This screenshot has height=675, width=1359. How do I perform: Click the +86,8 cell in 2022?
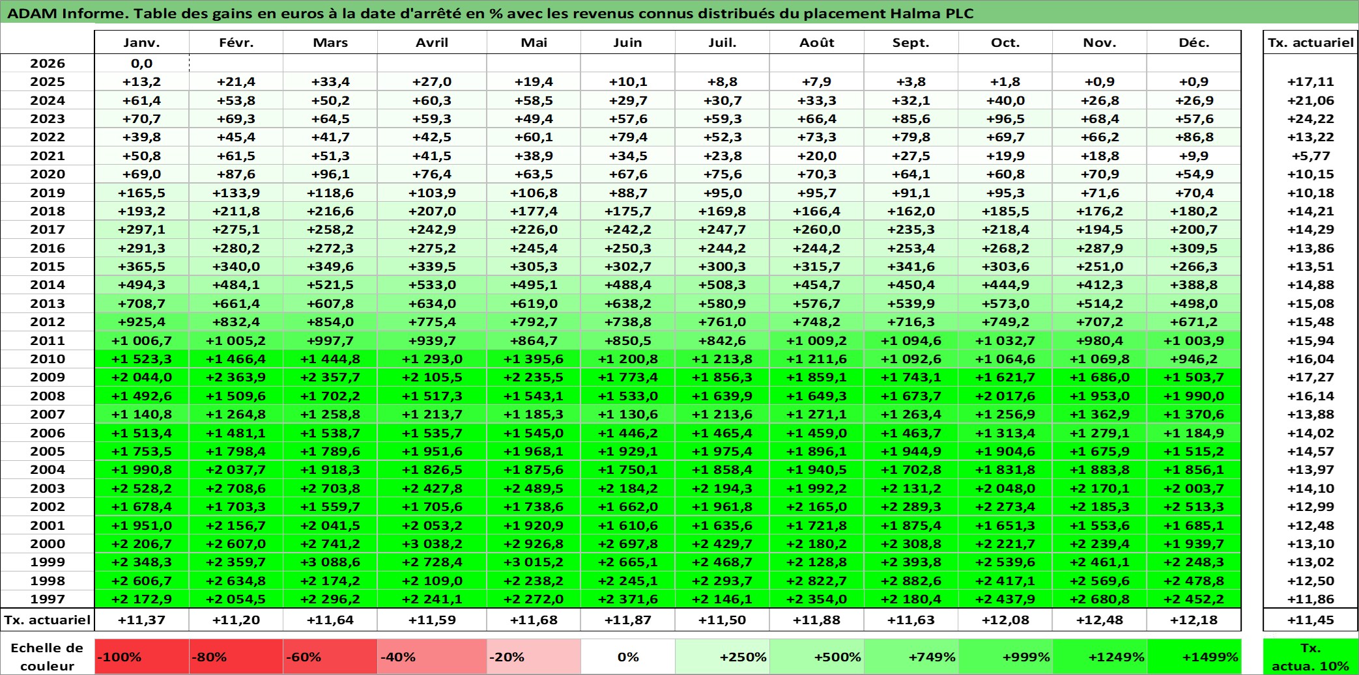point(1194,137)
